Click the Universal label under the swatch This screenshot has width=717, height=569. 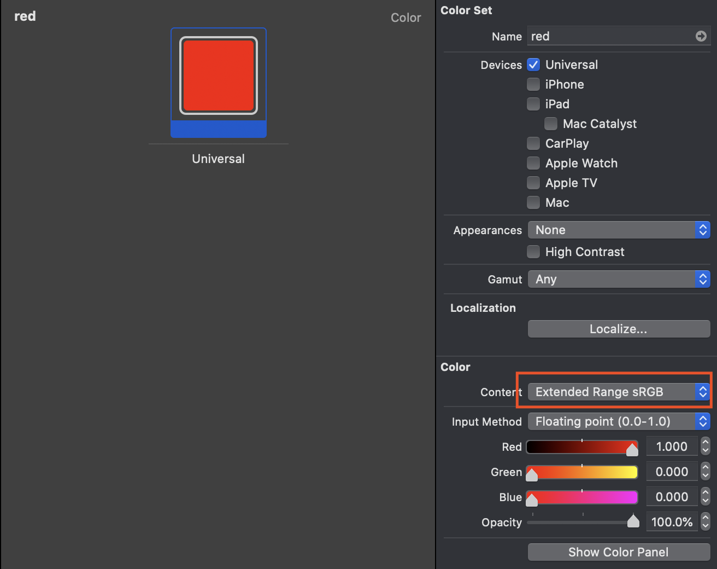tap(218, 159)
